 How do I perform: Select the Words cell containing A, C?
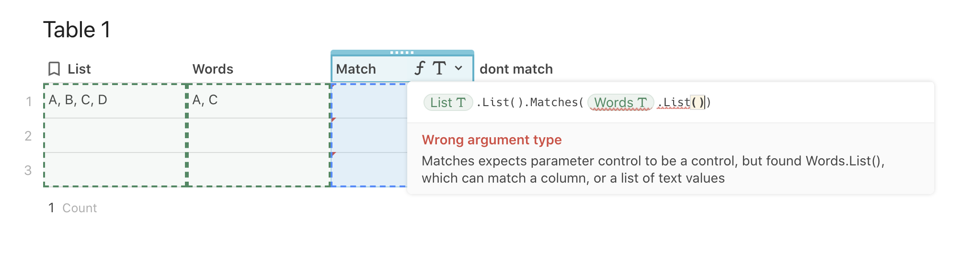(259, 101)
